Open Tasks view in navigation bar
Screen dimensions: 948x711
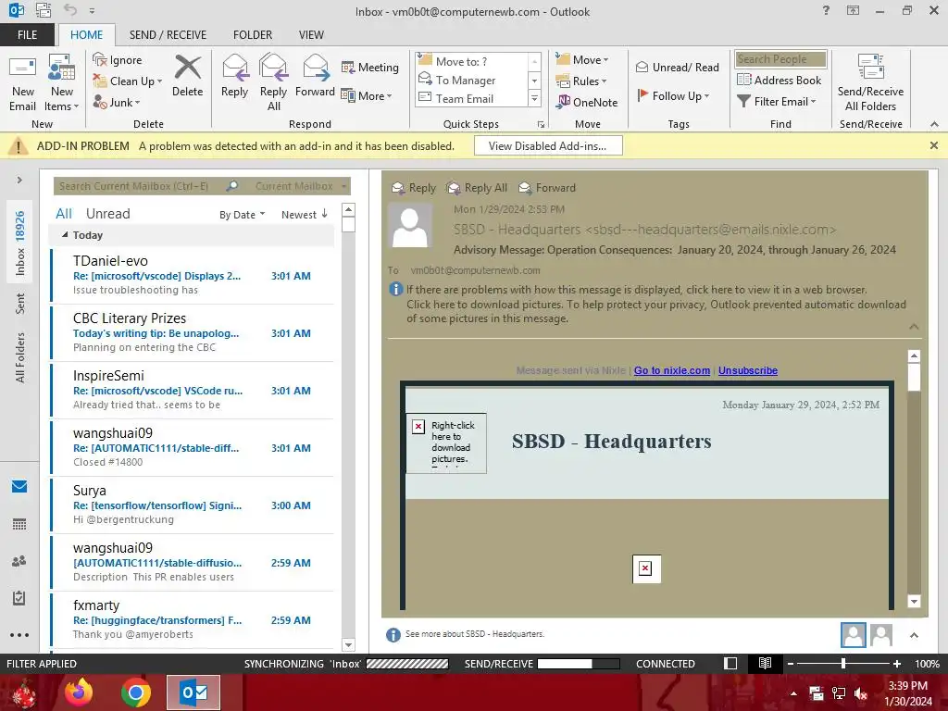click(19, 598)
